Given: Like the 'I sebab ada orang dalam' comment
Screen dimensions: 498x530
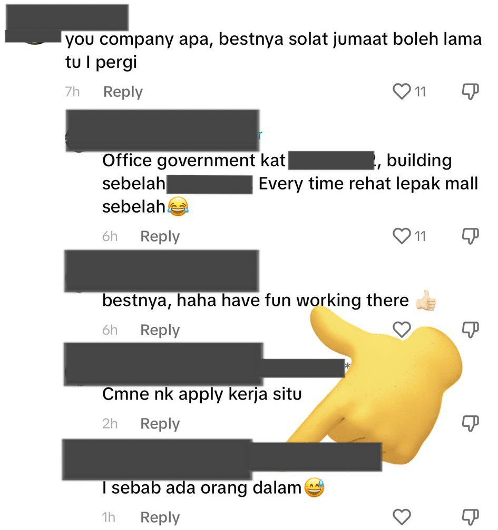Looking at the screenshot, I should [x=402, y=517].
